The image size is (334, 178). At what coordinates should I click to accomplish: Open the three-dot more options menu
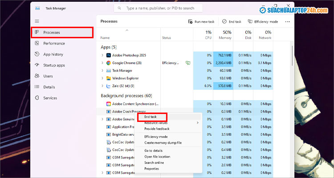[x=287, y=21]
